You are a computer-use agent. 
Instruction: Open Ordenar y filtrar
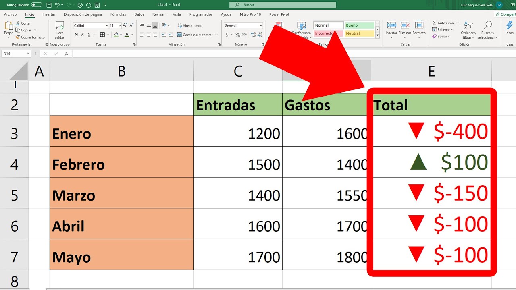(x=468, y=30)
